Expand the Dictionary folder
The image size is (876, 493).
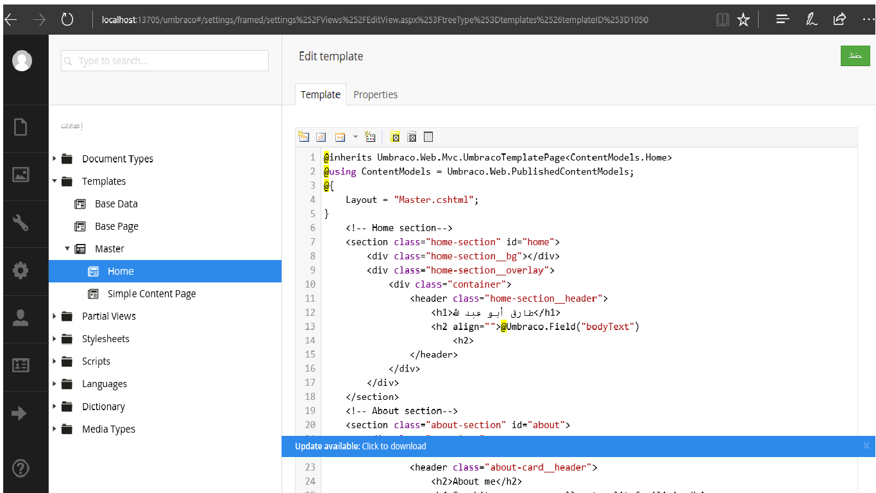pyautogui.click(x=55, y=406)
